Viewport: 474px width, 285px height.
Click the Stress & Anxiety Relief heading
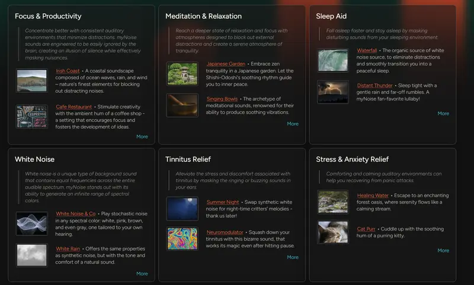tap(352, 159)
